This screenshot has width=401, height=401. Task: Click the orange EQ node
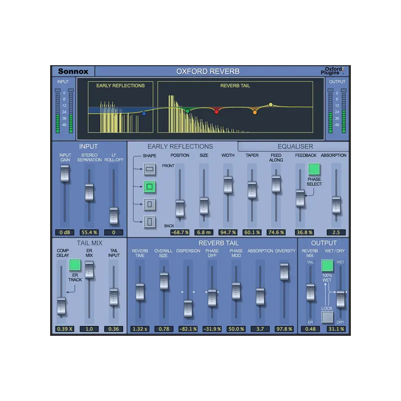pyautogui.click(x=255, y=112)
